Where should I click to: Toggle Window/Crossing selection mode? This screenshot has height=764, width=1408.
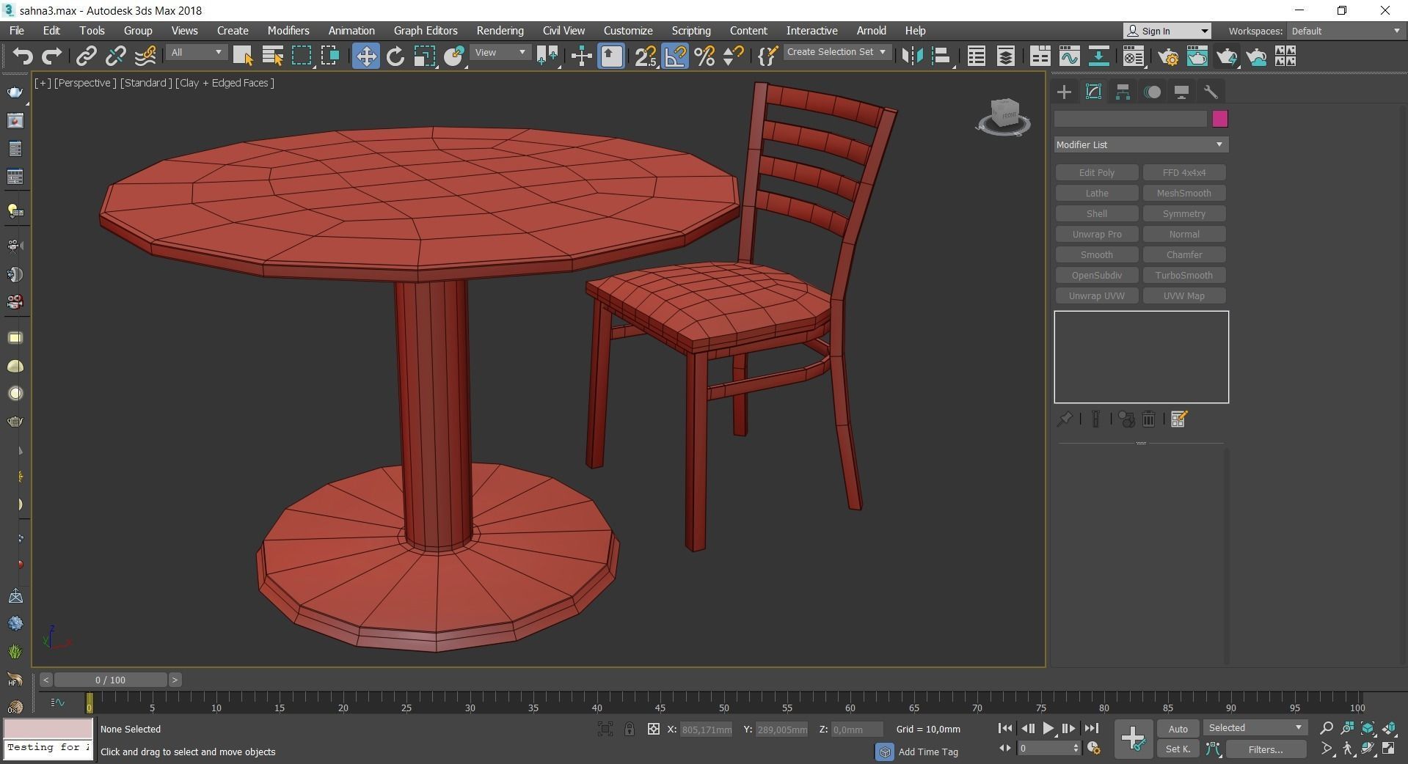330,56
